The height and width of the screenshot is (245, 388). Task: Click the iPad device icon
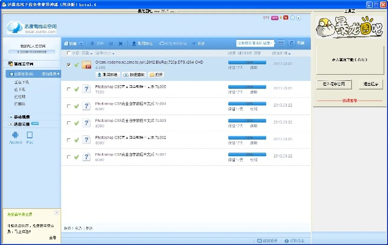pyautogui.click(x=30, y=135)
